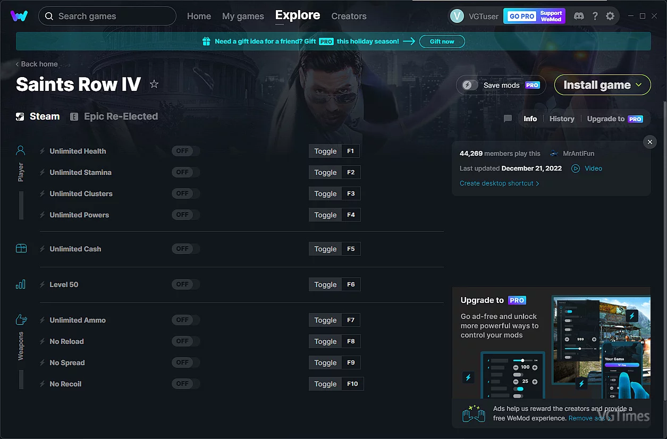Click lightning icon beside Unlimited Health
The width and height of the screenshot is (667, 439).
[x=43, y=151]
